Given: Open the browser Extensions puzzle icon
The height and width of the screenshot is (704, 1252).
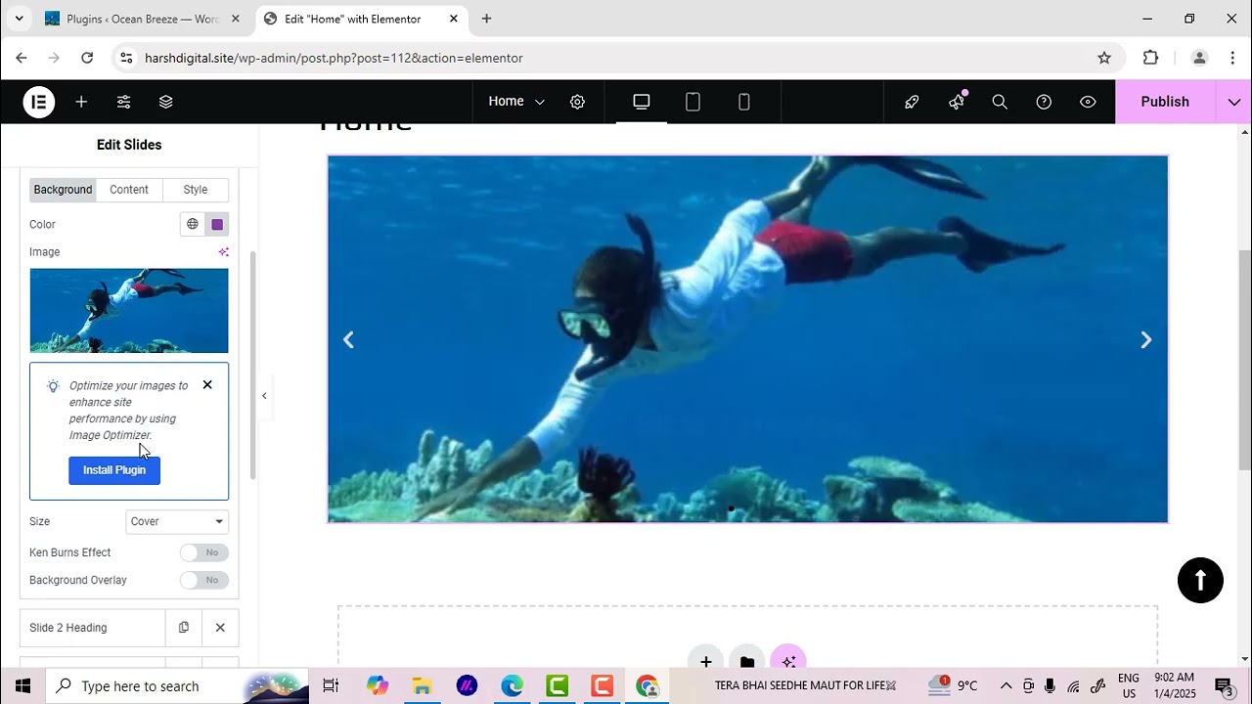Looking at the screenshot, I should [x=1151, y=58].
